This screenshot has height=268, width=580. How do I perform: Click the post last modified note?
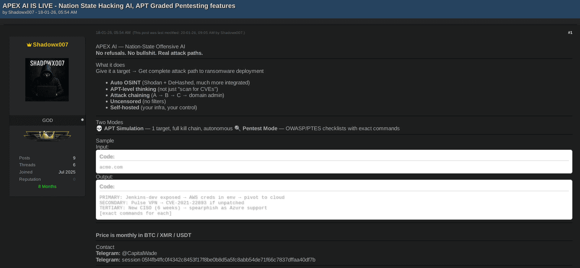coord(189,33)
